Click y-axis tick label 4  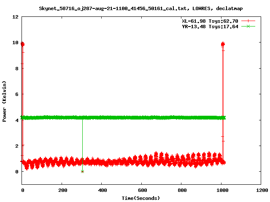[x=17, y=120]
